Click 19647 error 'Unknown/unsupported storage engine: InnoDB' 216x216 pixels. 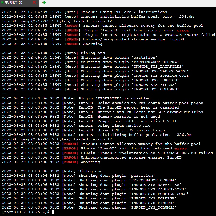click(93, 39)
